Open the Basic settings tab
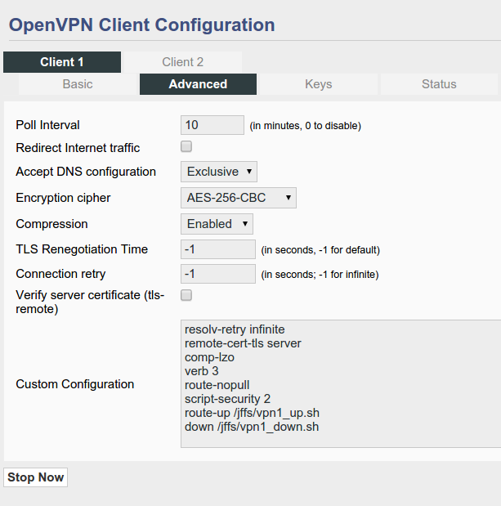Image resolution: width=501 pixels, height=506 pixels. pyautogui.click(x=78, y=84)
